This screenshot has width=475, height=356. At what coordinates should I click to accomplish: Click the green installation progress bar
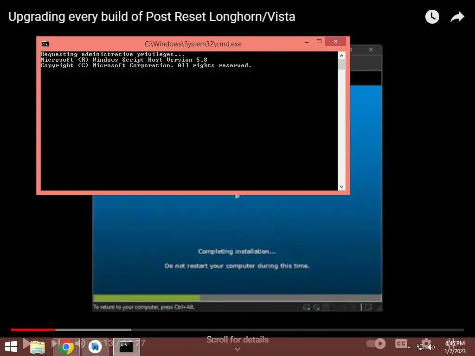(x=147, y=298)
